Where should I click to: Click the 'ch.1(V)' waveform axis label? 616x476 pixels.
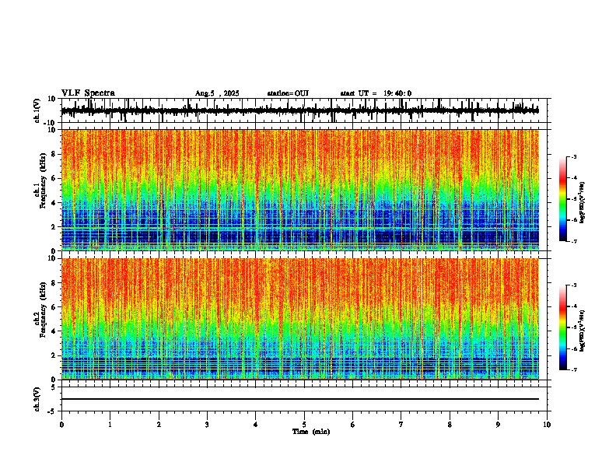click(37, 110)
